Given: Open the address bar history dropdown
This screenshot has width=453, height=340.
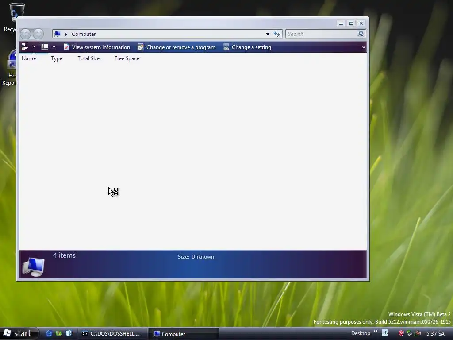Looking at the screenshot, I should 268,34.
